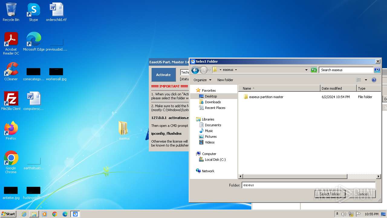Open the Microsoft Edge desktop shortcut

34,42
